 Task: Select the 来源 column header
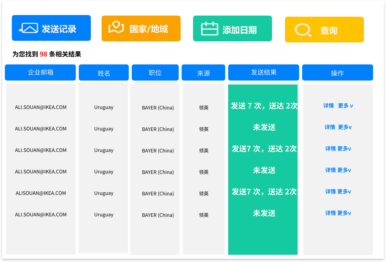click(x=203, y=72)
